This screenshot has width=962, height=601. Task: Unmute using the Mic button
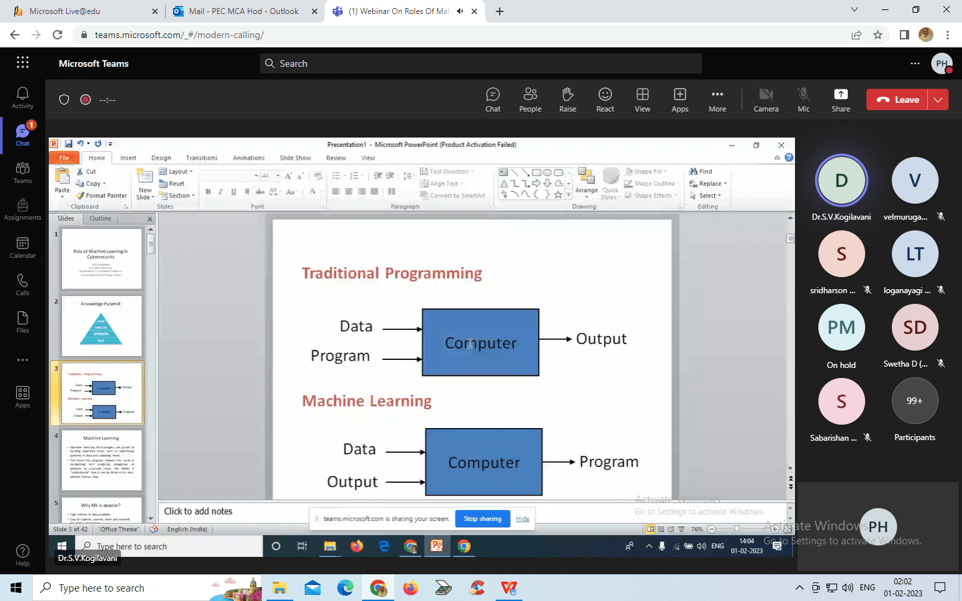804,99
